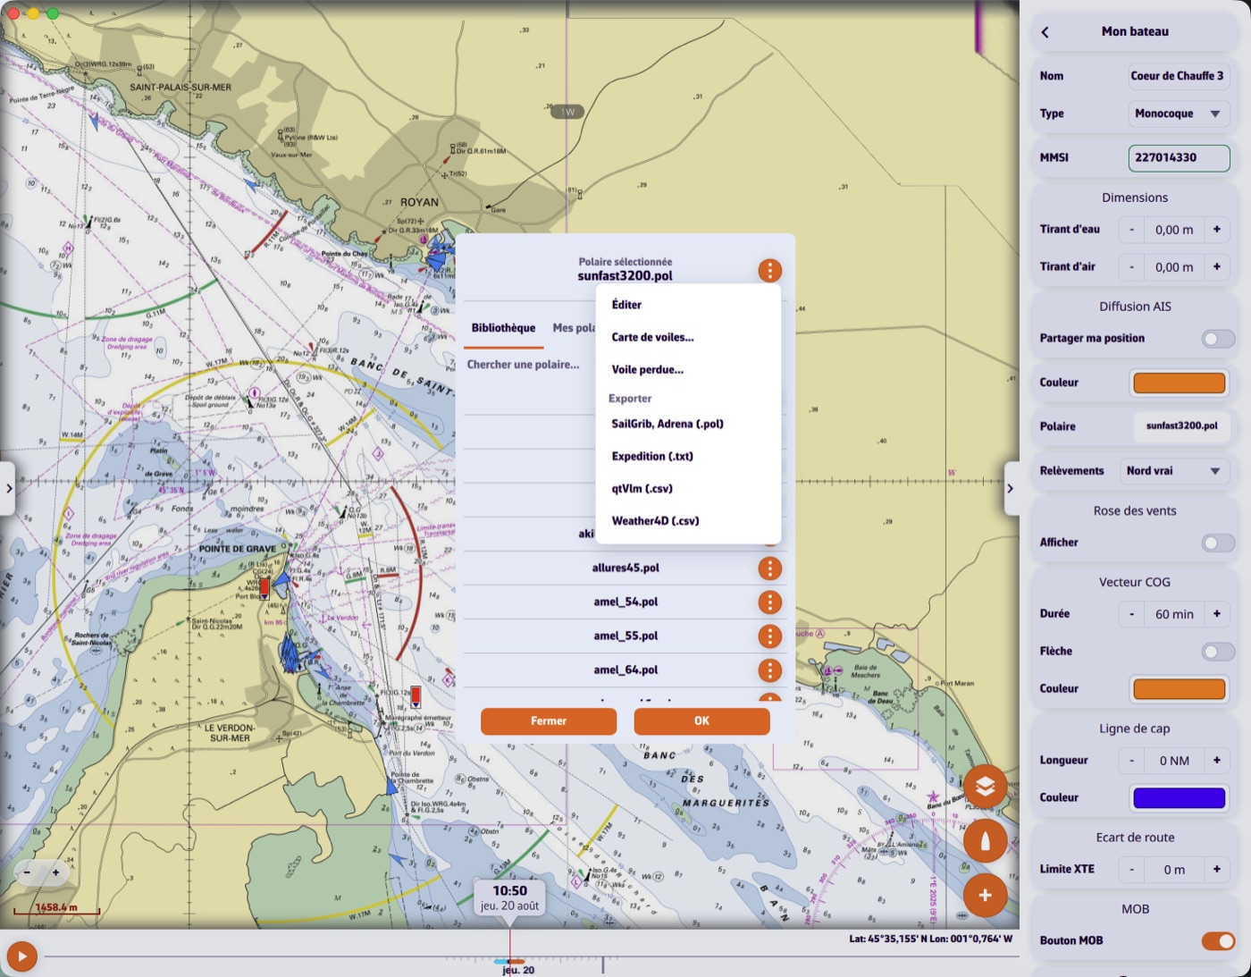Open the Ligne de cap blue swatch
The image size is (1251, 977).
[x=1179, y=798]
